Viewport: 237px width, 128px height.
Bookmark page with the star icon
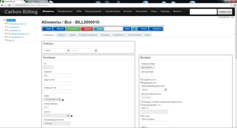tap(231, 5)
